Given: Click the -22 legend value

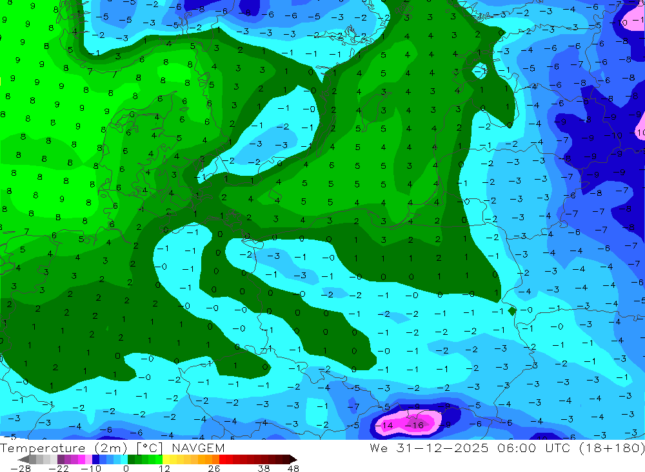Looking at the screenshot, I should click(59, 468).
